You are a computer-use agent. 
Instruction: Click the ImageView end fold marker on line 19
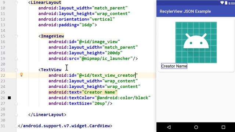click(16, 59)
